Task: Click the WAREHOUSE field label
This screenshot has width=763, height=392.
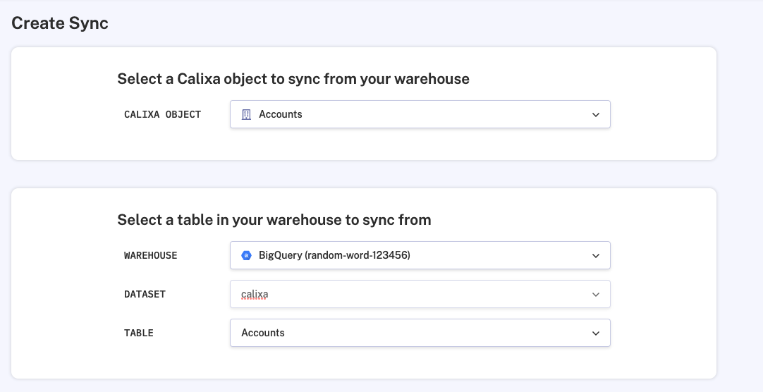Action: tap(150, 255)
